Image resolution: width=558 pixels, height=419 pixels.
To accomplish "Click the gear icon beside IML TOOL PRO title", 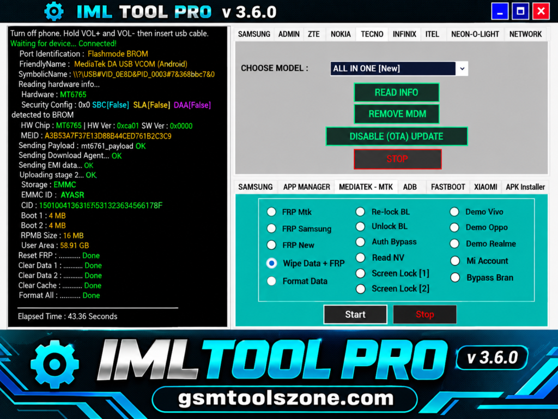I will [54, 12].
